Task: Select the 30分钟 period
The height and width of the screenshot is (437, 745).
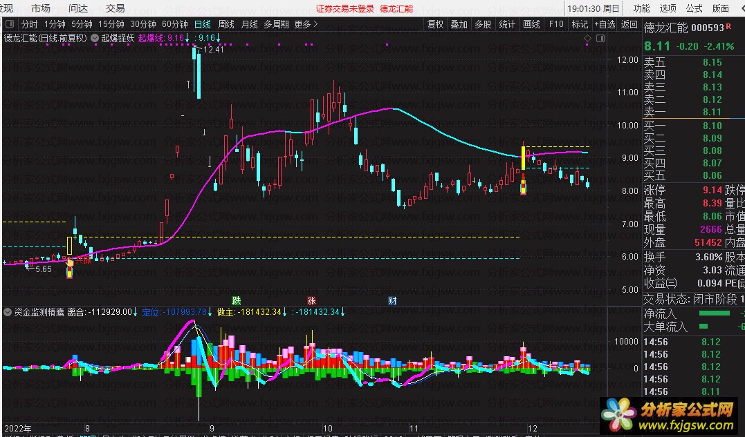Action: (143, 23)
